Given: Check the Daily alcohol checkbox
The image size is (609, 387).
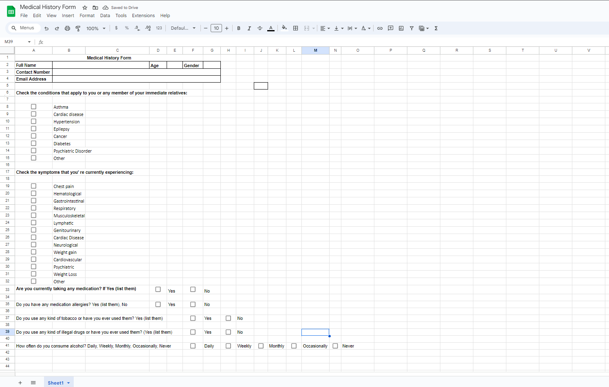Looking at the screenshot, I should click(x=193, y=346).
